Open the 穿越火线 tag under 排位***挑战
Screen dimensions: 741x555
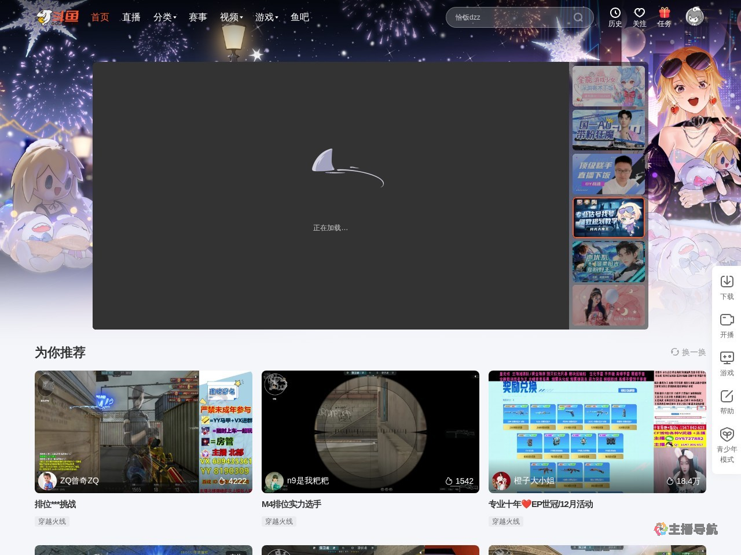(x=52, y=521)
